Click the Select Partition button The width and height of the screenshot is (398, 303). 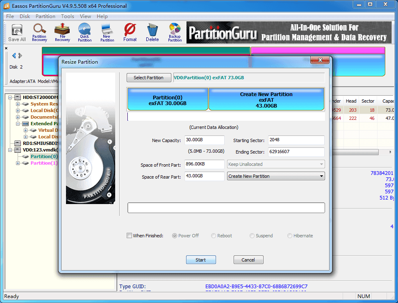149,78
